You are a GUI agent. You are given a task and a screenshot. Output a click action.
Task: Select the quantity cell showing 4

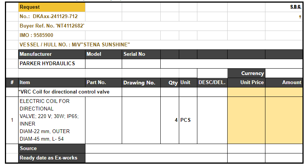tap(169, 120)
